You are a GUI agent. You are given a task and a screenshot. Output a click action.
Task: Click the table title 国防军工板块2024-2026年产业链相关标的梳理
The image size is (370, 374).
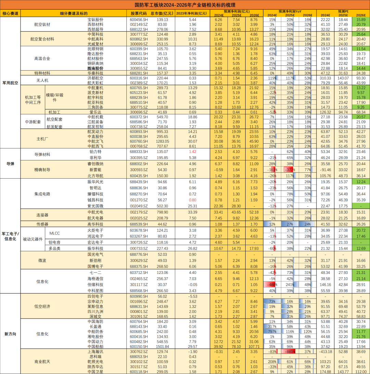[x=185, y=5]
